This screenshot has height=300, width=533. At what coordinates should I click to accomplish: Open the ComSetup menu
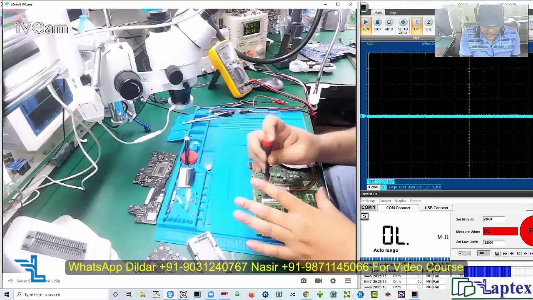pyautogui.click(x=368, y=201)
